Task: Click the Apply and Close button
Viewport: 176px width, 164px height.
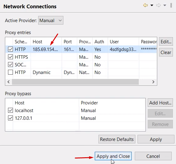Action: (113, 156)
